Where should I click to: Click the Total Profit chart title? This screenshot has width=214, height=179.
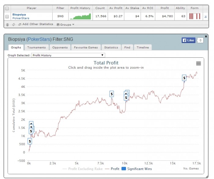(x=106, y=63)
